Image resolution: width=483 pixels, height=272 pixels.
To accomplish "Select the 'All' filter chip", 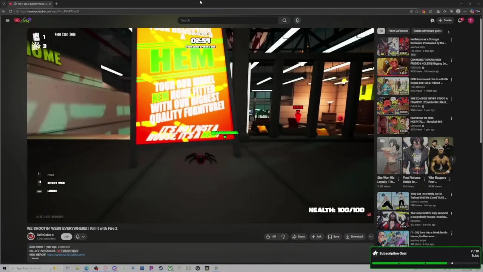I will click(381, 31).
